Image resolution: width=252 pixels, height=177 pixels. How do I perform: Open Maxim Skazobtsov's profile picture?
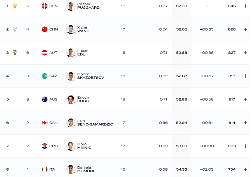(71, 76)
